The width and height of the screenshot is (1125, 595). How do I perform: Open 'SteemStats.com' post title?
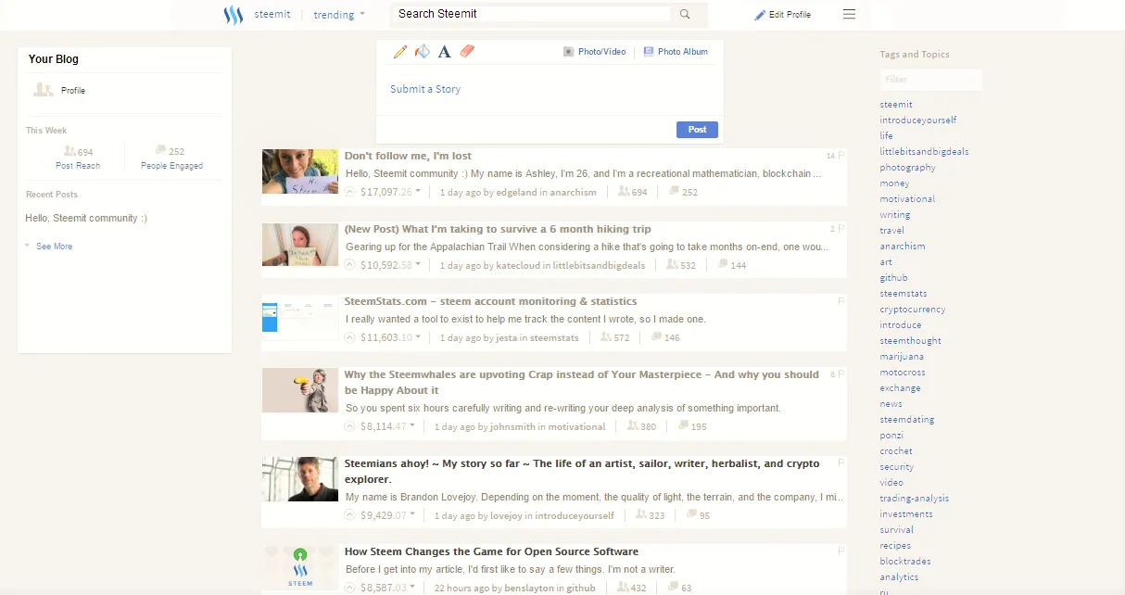point(491,301)
